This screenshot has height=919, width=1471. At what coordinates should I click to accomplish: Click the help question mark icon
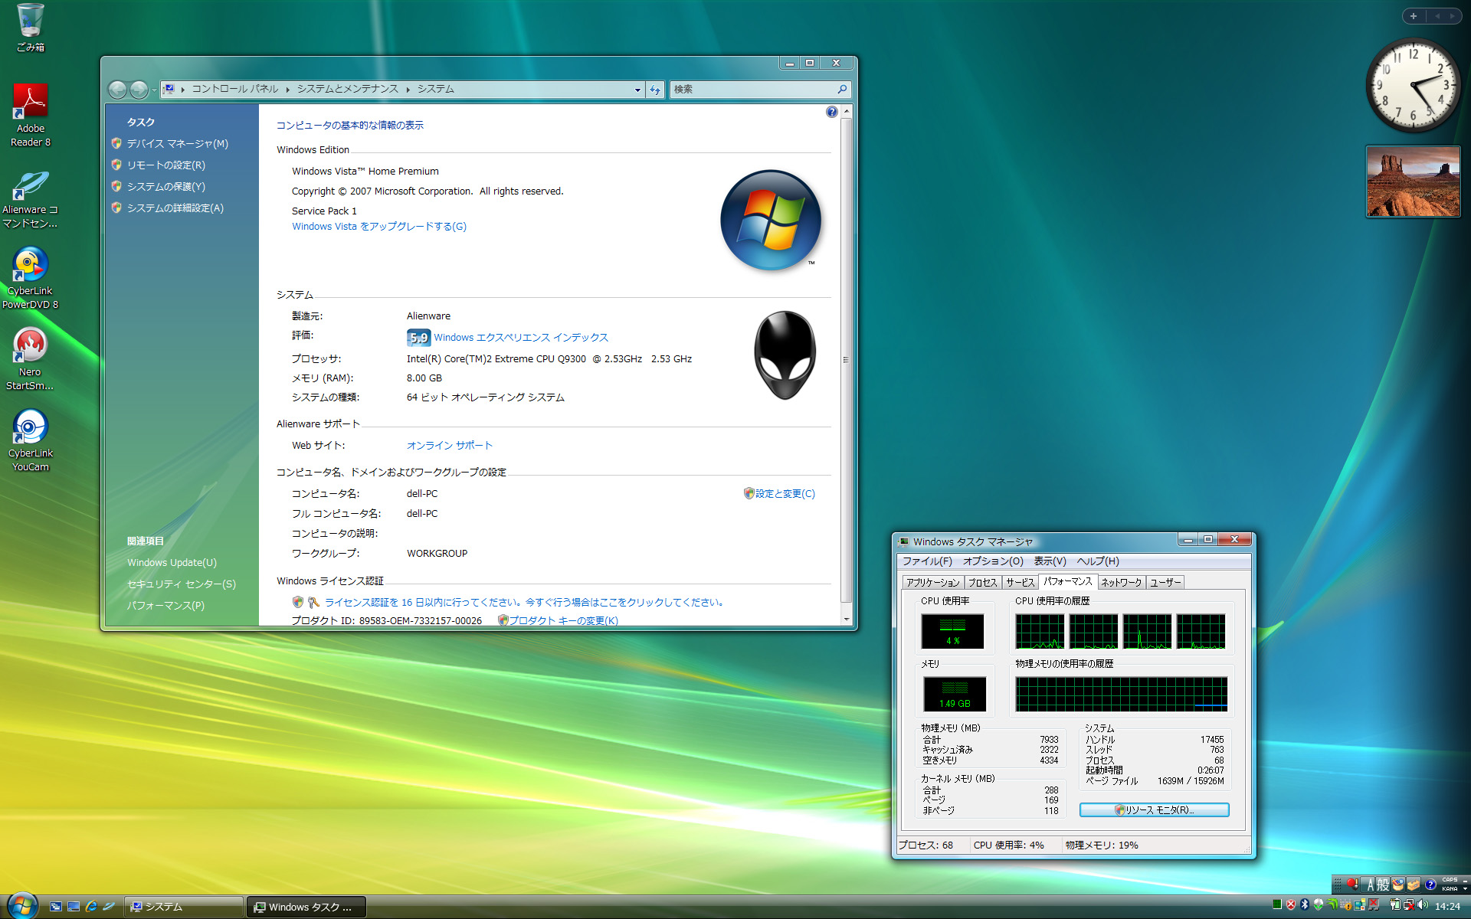click(831, 113)
